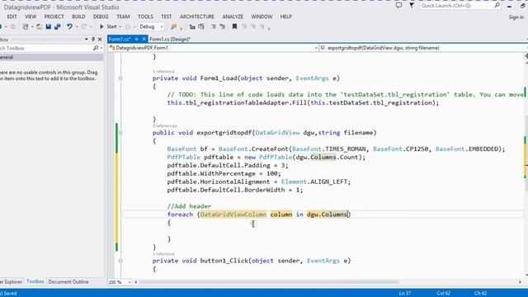Click the New Project toolbar icon
528x297 pixels.
point(26,26)
